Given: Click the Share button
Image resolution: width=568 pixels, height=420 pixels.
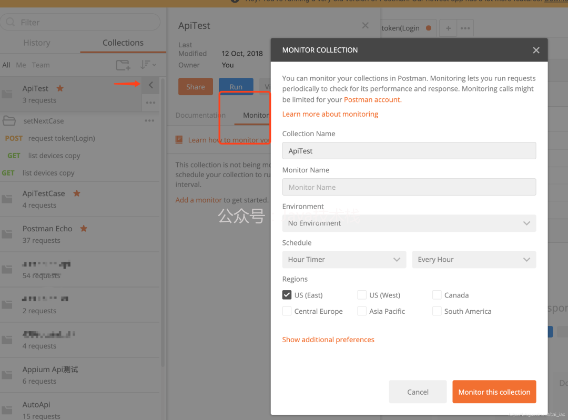Looking at the screenshot, I should [196, 87].
